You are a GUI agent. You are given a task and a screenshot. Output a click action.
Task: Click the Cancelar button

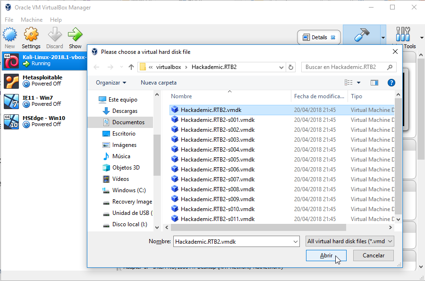coord(373,255)
